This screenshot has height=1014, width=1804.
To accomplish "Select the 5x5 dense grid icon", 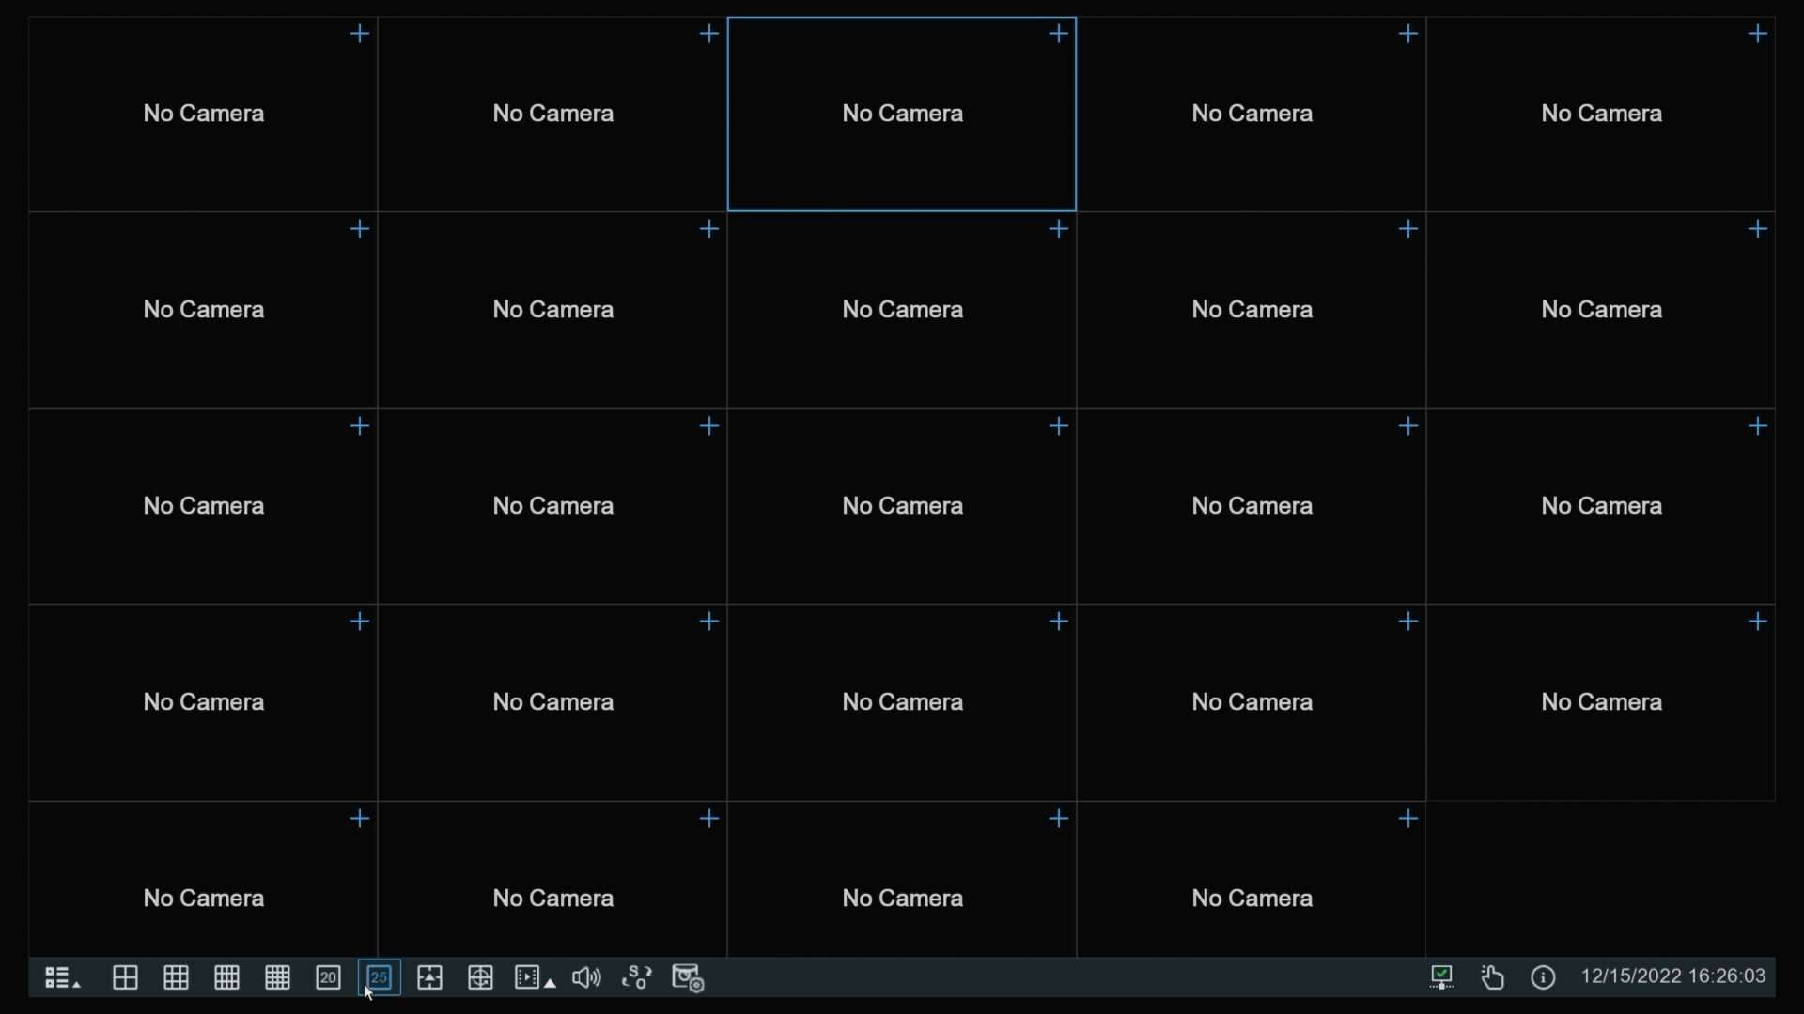I will 278,978.
